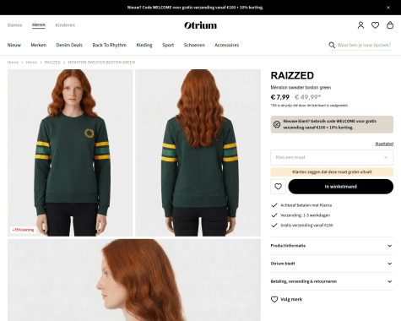The image size is (401, 321).
Task: Click Gratis verzending vanaf €150 text
Action: (306, 226)
